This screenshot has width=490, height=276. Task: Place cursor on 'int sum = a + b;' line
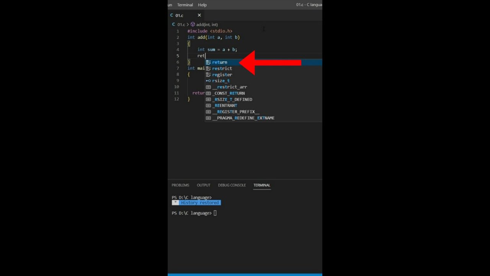click(217, 49)
